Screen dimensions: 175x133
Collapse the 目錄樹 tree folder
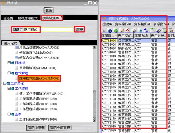[x=9, y=63]
